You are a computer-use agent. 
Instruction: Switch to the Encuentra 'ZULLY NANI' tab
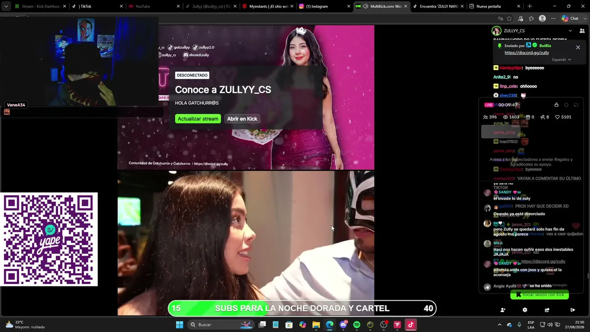(438, 6)
